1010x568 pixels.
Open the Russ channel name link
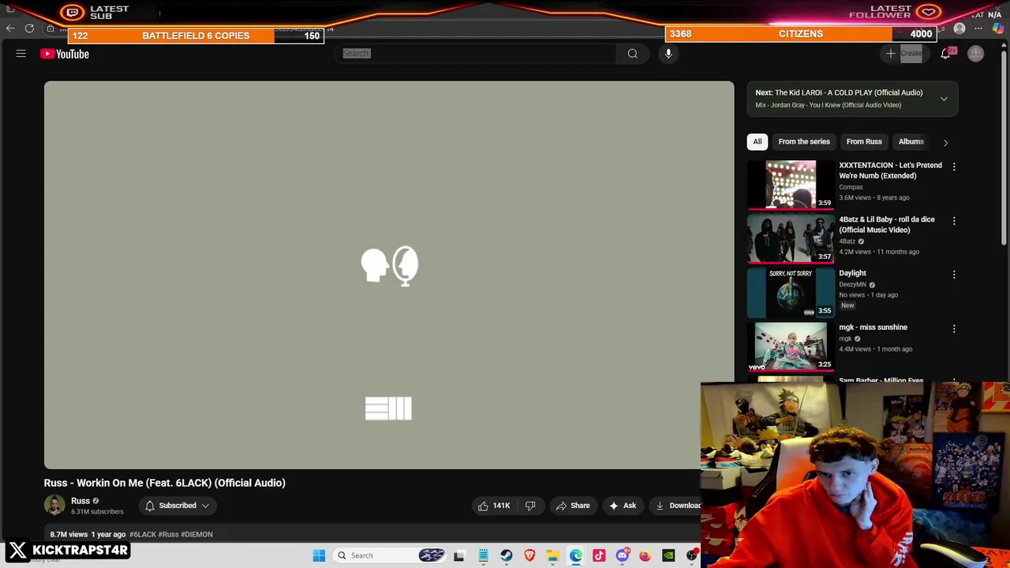click(80, 501)
